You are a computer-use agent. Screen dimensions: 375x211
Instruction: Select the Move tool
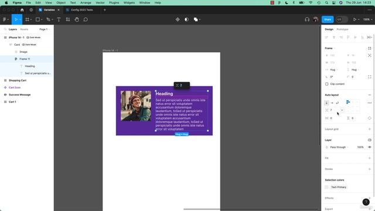click(x=16, y=19)
